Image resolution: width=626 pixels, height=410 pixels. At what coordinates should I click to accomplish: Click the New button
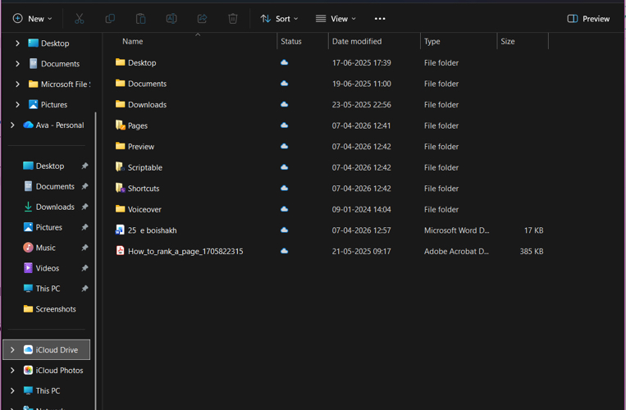(32, 18)
